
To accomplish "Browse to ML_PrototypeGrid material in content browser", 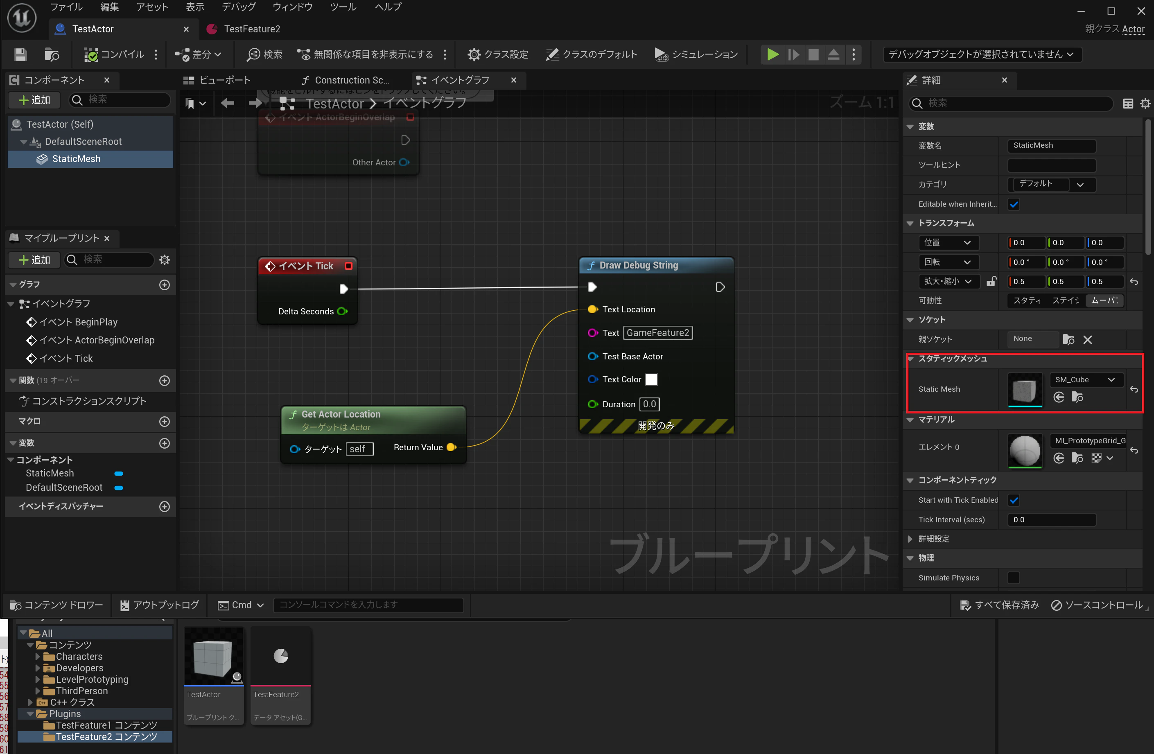I will tap(1077, 458).
